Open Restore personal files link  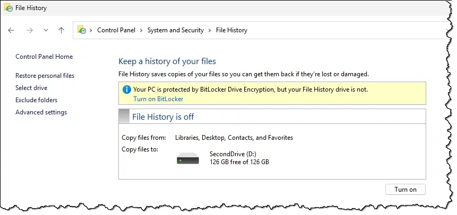45,76
